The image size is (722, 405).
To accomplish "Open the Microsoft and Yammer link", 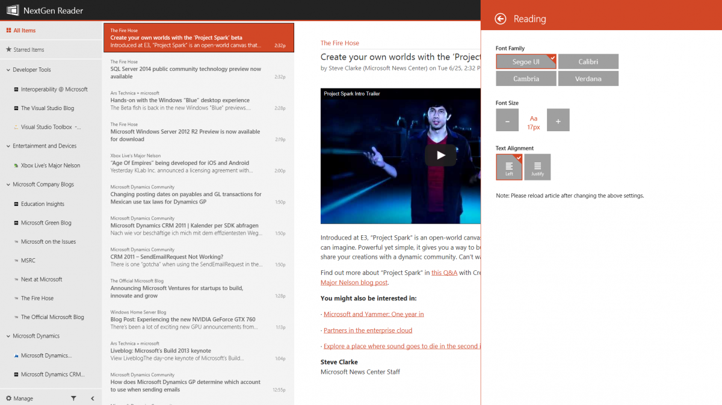I will (373, 314).
